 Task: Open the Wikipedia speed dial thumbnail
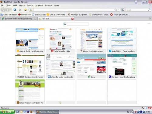tap(60, 66)
